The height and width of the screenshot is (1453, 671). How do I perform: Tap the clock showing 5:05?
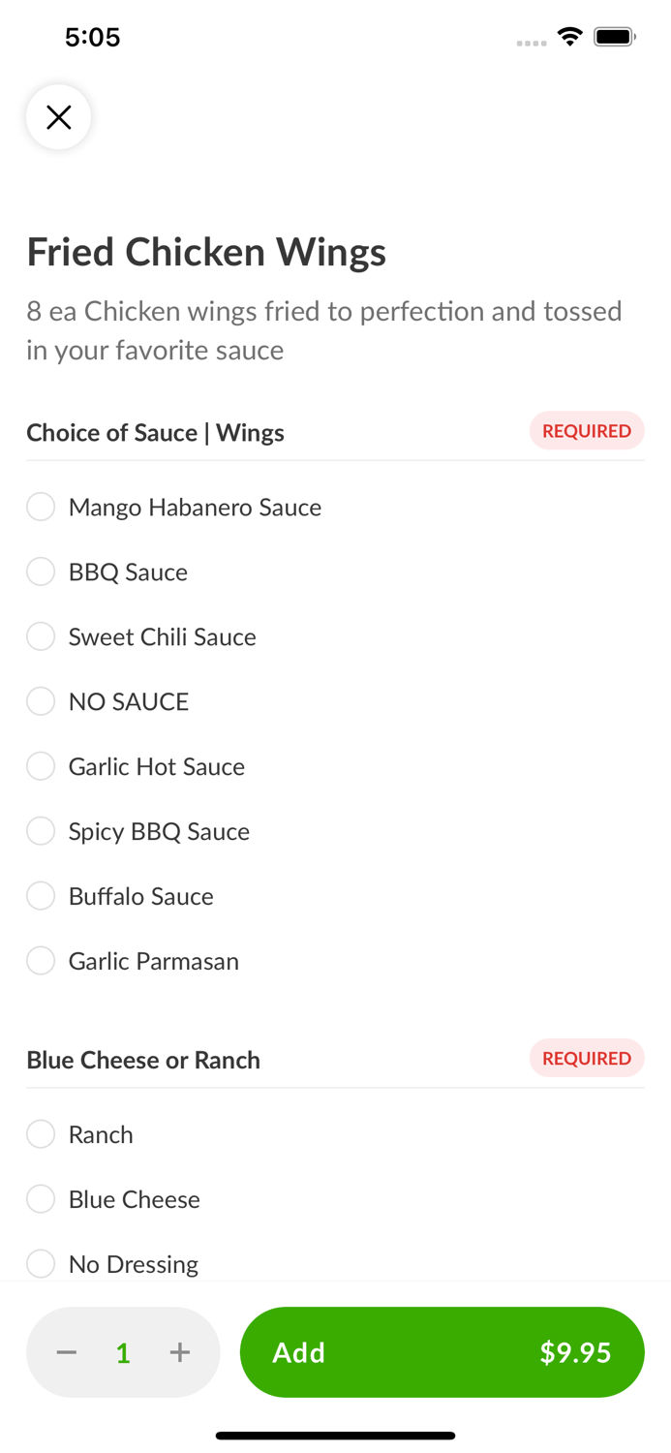coord(93,36)
